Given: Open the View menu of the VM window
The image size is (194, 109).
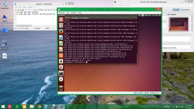Looking at the screenshot, I should (x=68, y=13).
